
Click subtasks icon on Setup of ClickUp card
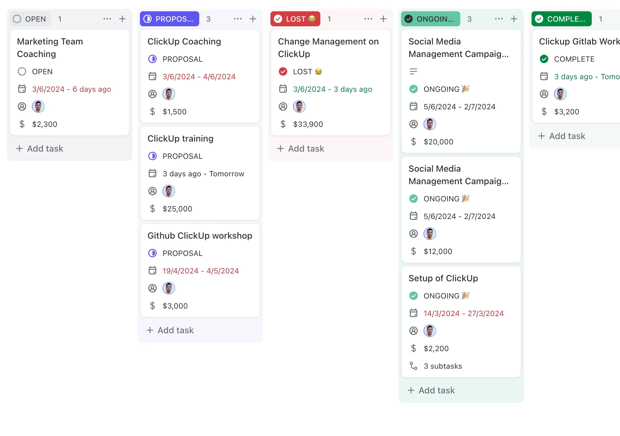click(x=414, y=366)
